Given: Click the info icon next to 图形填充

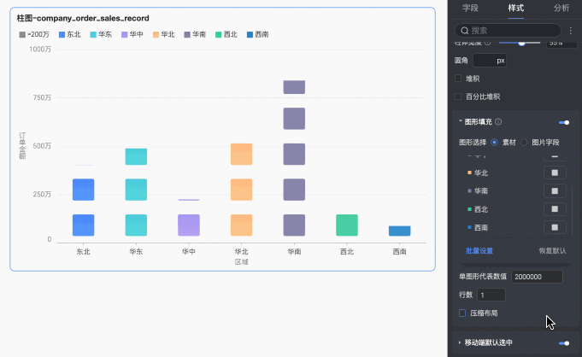Looking at the screenshot, I should pyautogui.click(x=498, y=122).
